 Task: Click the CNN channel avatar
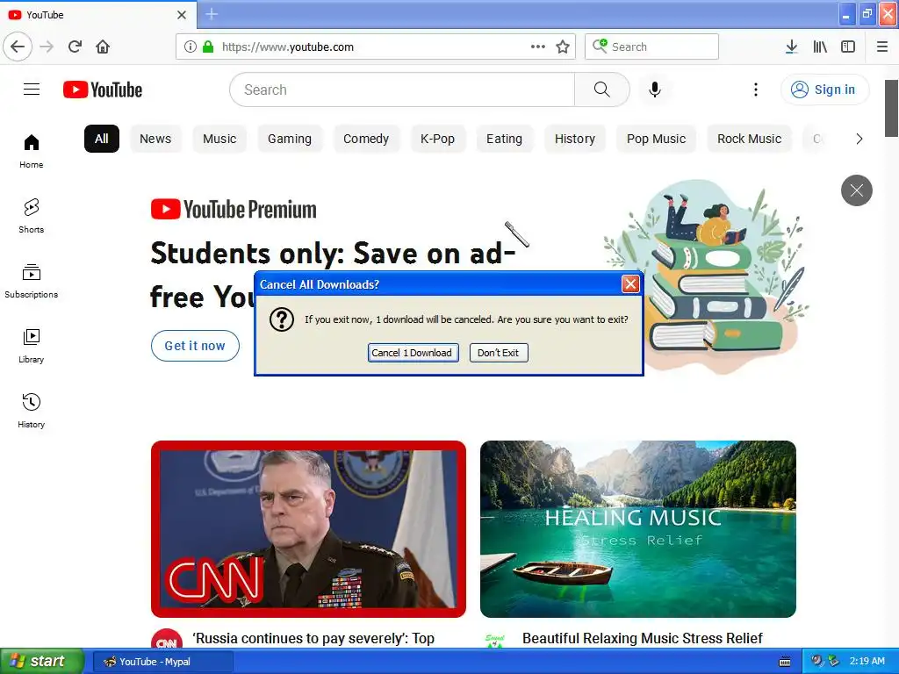click(x=166, y=641)
